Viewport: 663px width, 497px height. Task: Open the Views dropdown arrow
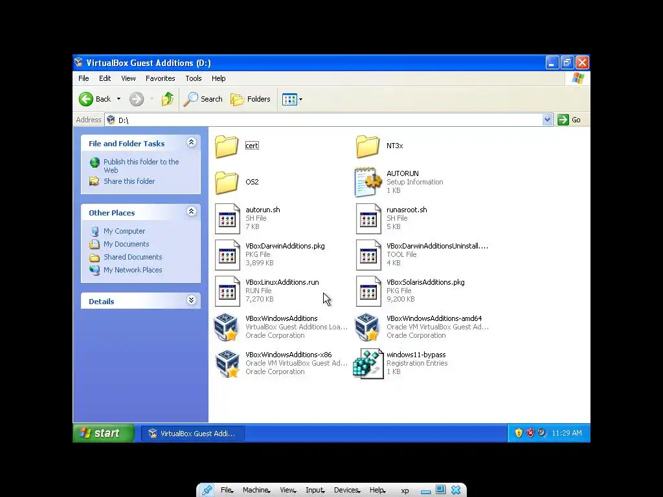(x=300, y=99)
